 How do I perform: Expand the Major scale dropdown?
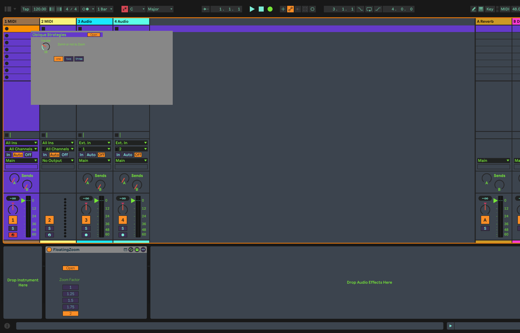point(160,9)
